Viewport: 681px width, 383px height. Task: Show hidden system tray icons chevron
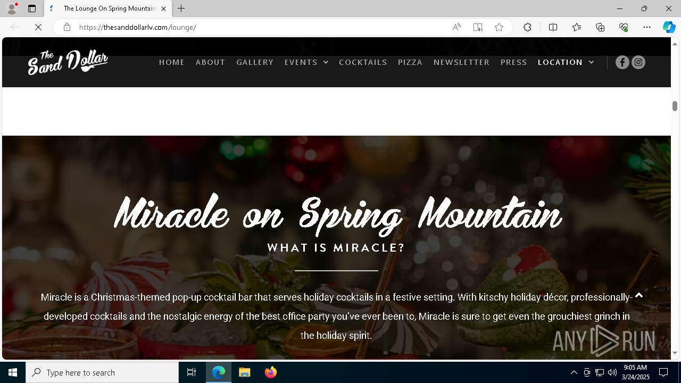click(x=574, y=372)
